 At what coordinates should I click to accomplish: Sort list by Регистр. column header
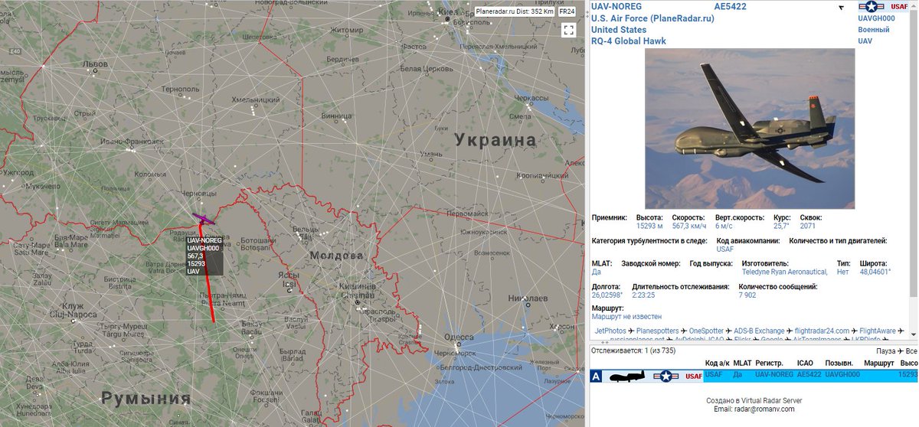click(x=770, y=363)
